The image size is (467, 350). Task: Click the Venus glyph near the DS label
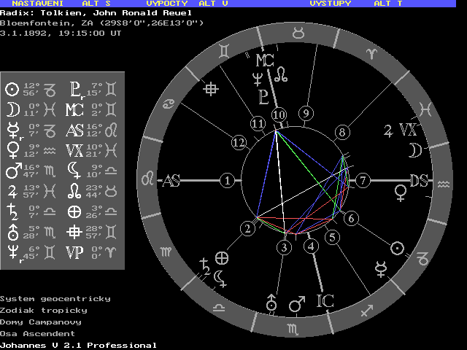(x=400, y=192)
